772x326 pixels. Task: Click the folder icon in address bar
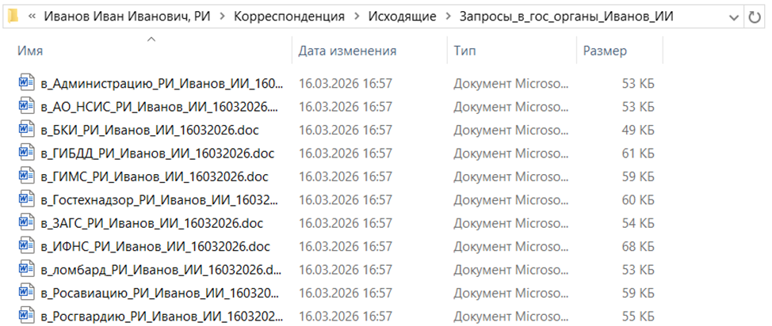coord(13,16)
